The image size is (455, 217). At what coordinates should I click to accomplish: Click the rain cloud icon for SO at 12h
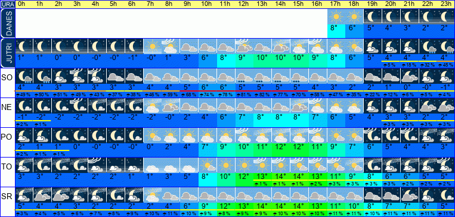244,76
